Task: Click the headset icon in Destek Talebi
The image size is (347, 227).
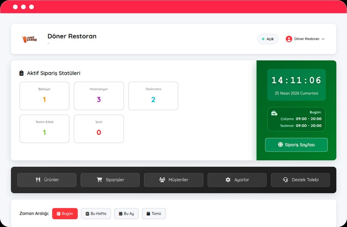Action: (x=285, y=180)
